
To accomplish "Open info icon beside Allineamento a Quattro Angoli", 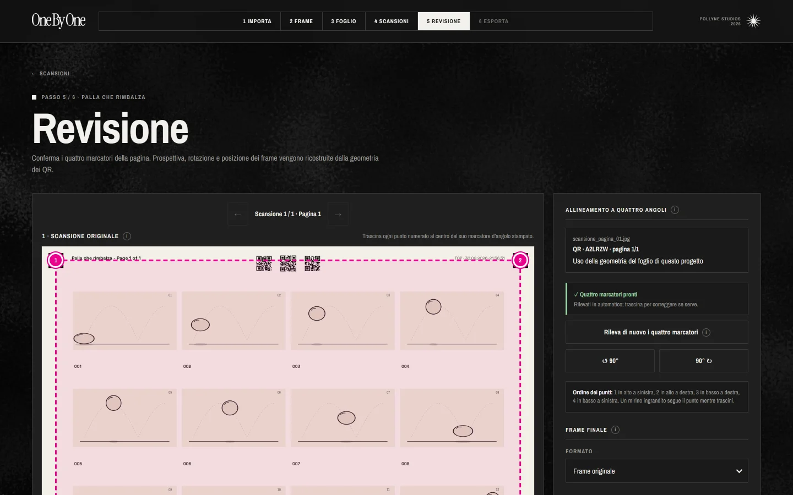I will (x=675, y=210).
